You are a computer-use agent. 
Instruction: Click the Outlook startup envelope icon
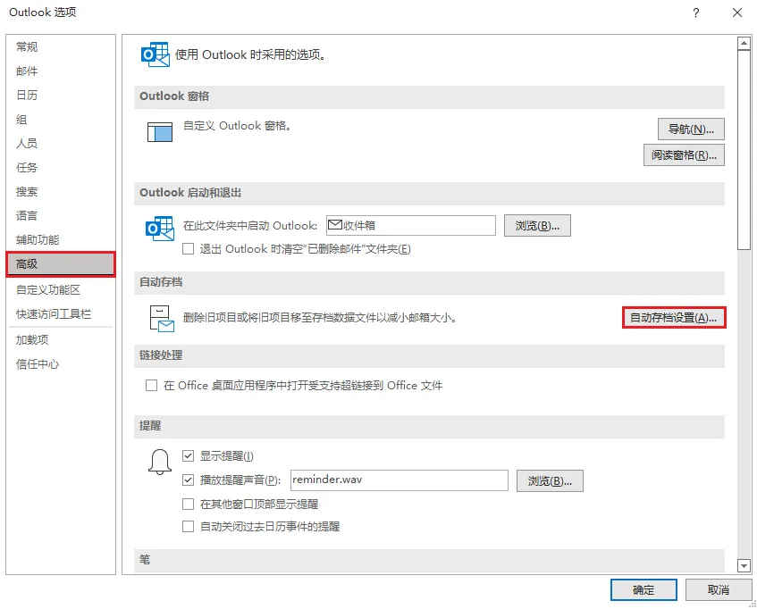[x=159, y=228]
